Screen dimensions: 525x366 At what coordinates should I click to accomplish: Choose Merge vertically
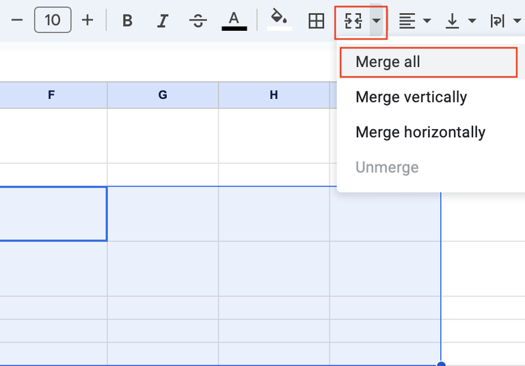pos(411,97)
